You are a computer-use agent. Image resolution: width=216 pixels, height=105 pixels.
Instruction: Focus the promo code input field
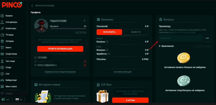[x=181, y=38]
